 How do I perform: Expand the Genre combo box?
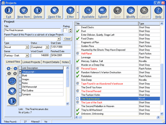[x=27, y=56]
